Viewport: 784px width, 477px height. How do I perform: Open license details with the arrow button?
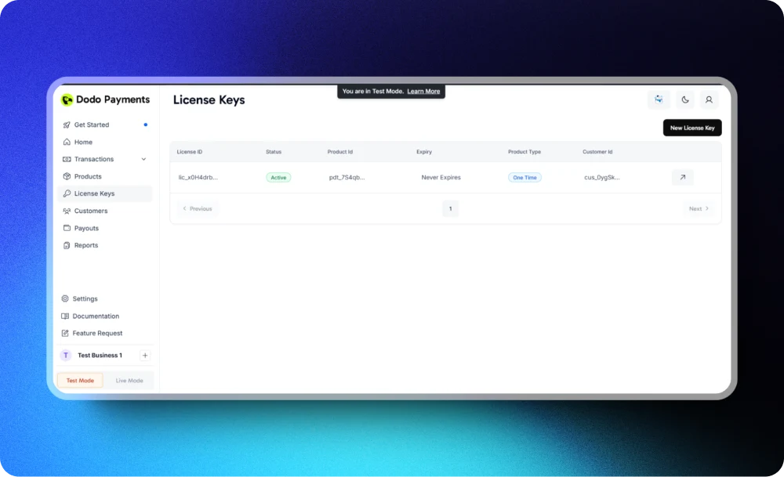tap(682, 177)
